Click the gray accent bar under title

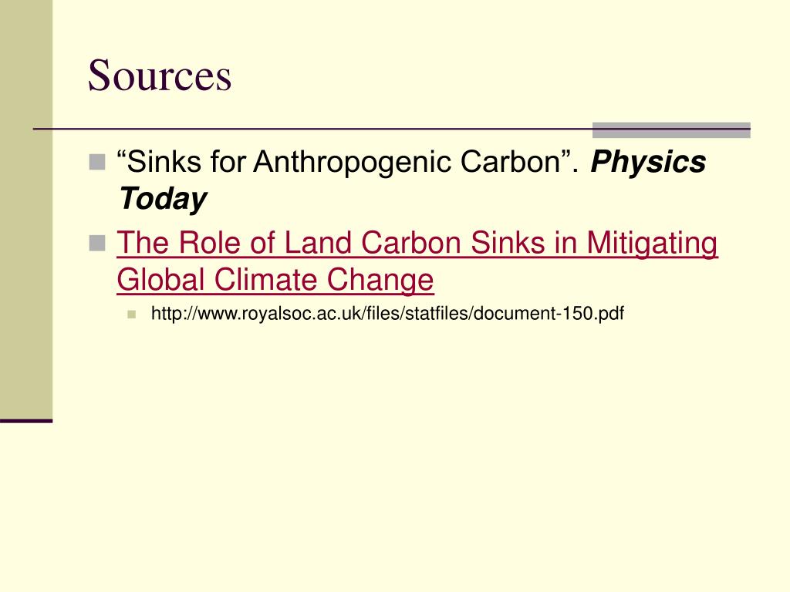pos(671,129)
